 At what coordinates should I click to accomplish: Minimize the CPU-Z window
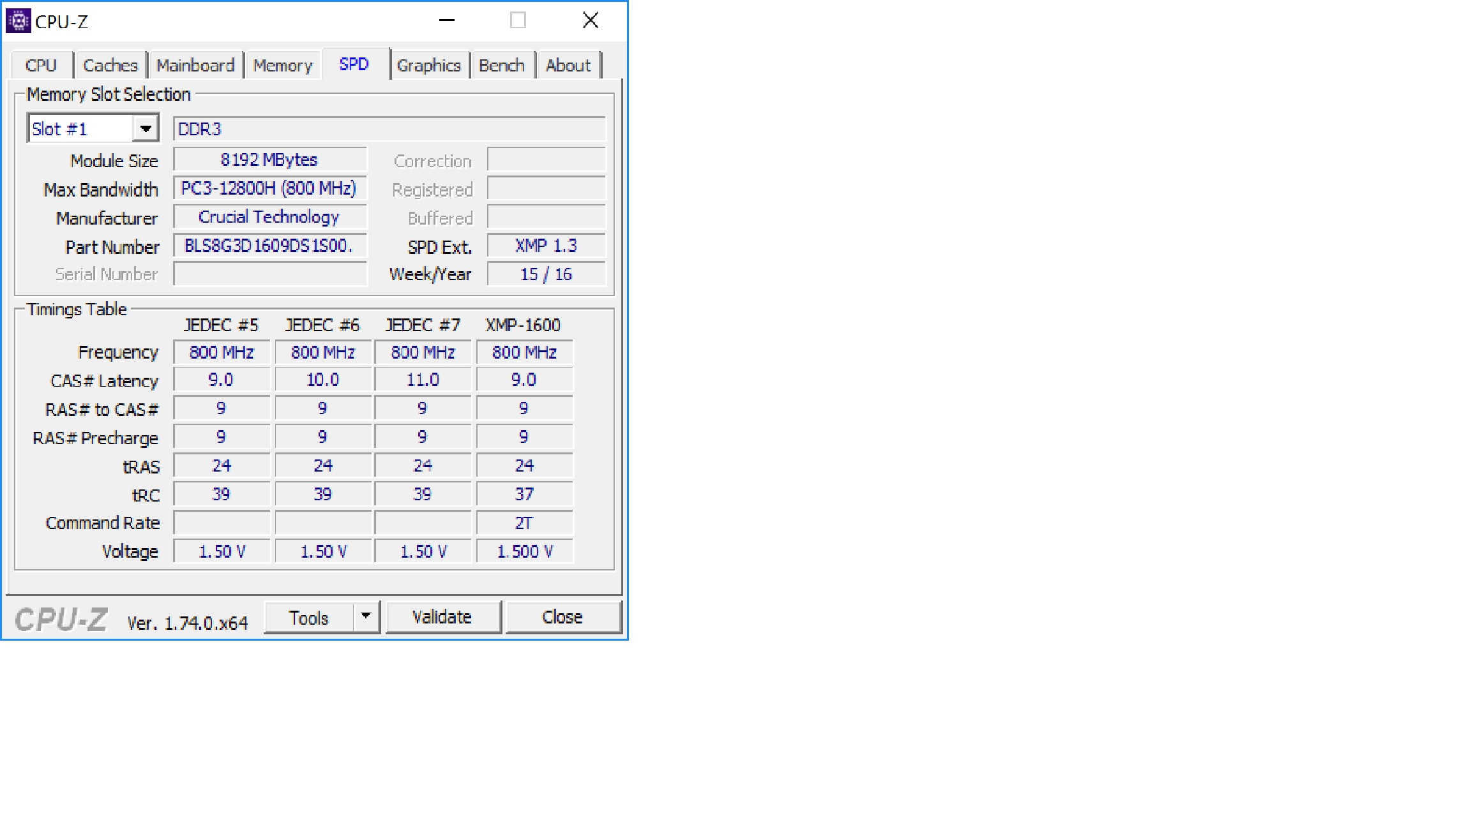click(447, 20)
